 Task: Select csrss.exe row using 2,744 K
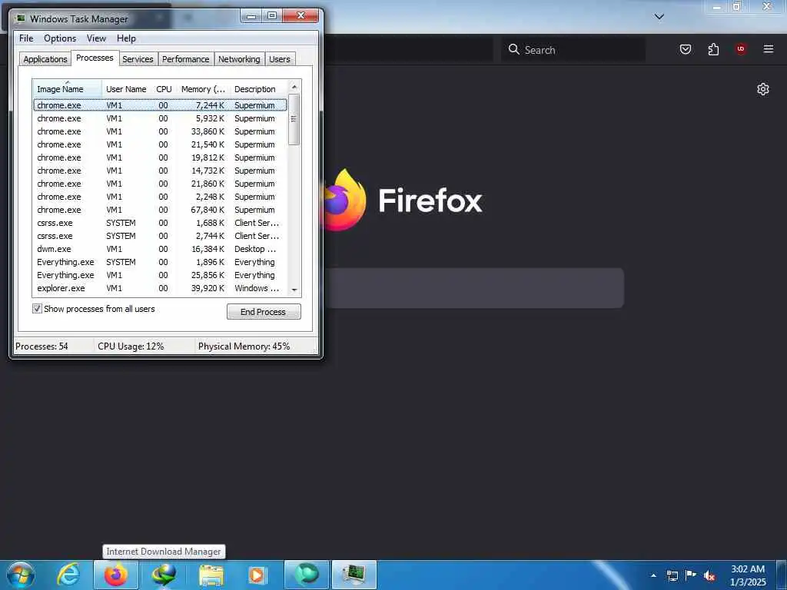tap(160, 236)
